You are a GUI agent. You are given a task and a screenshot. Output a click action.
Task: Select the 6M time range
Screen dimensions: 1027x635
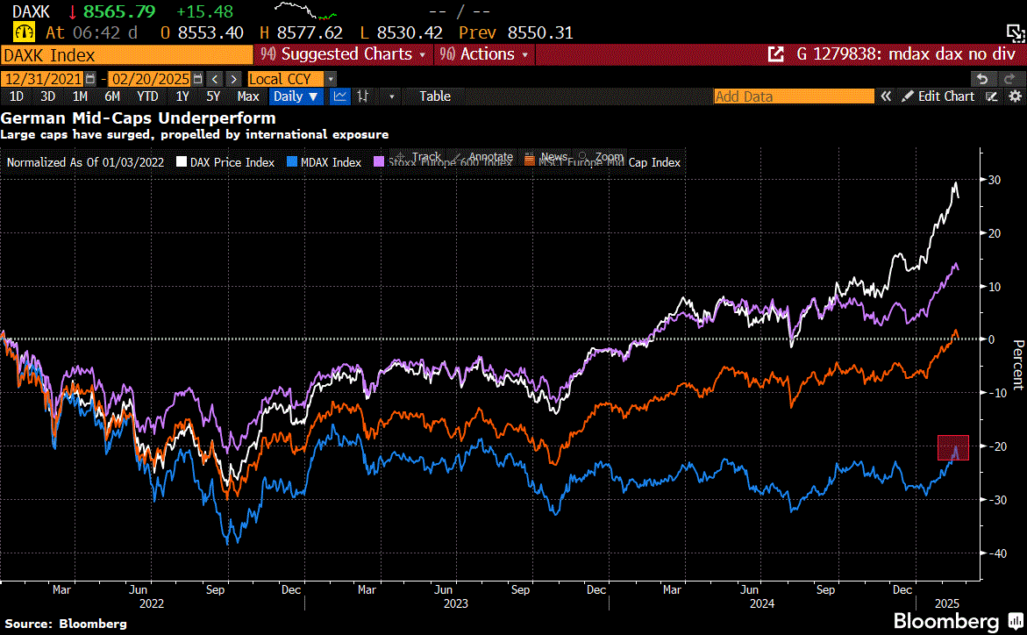[112, 96]
